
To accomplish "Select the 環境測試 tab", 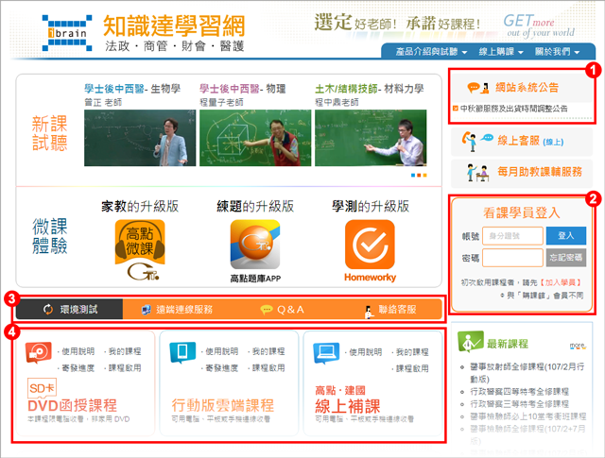I will (x=69, y=309).
